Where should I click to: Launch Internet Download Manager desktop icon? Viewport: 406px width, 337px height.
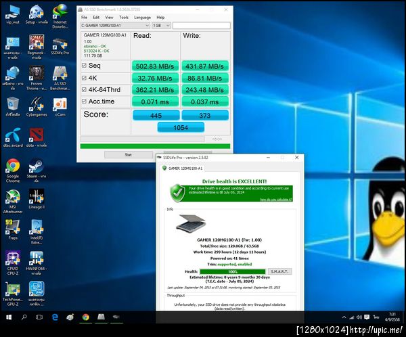pyautogui.click(x=60, y=17)
